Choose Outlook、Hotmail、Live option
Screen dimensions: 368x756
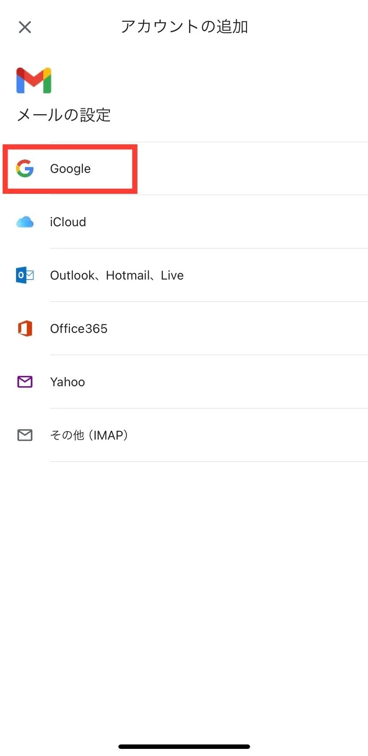(x=184, y=275)
